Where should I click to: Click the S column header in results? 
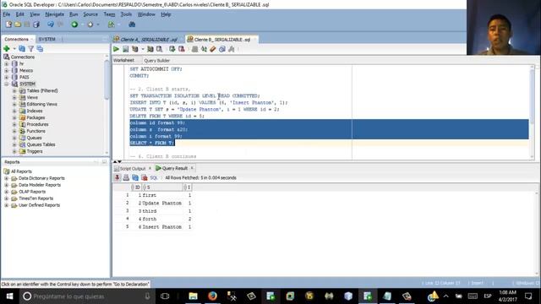coord(162,187)
